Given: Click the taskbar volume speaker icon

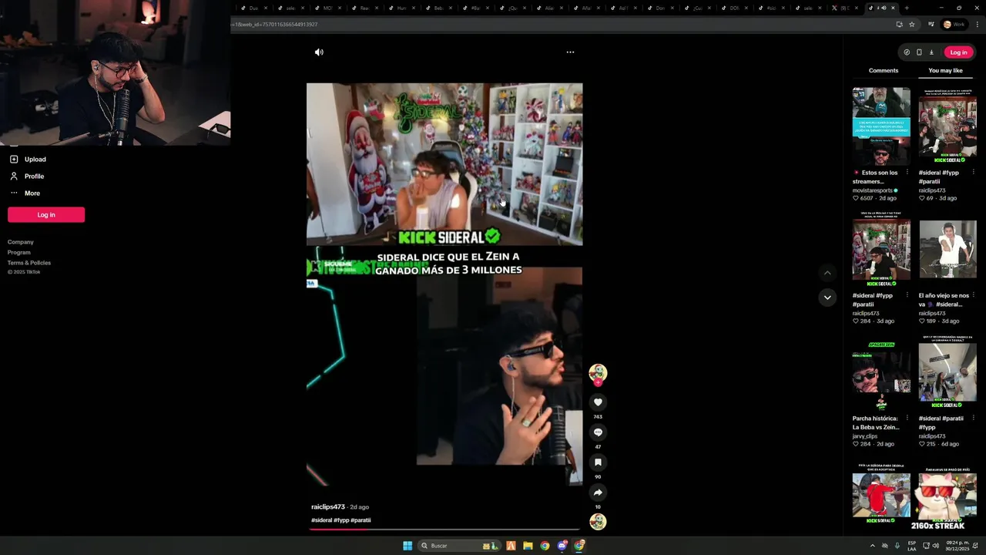Looking at the screenshot, I should pos(935,546).
